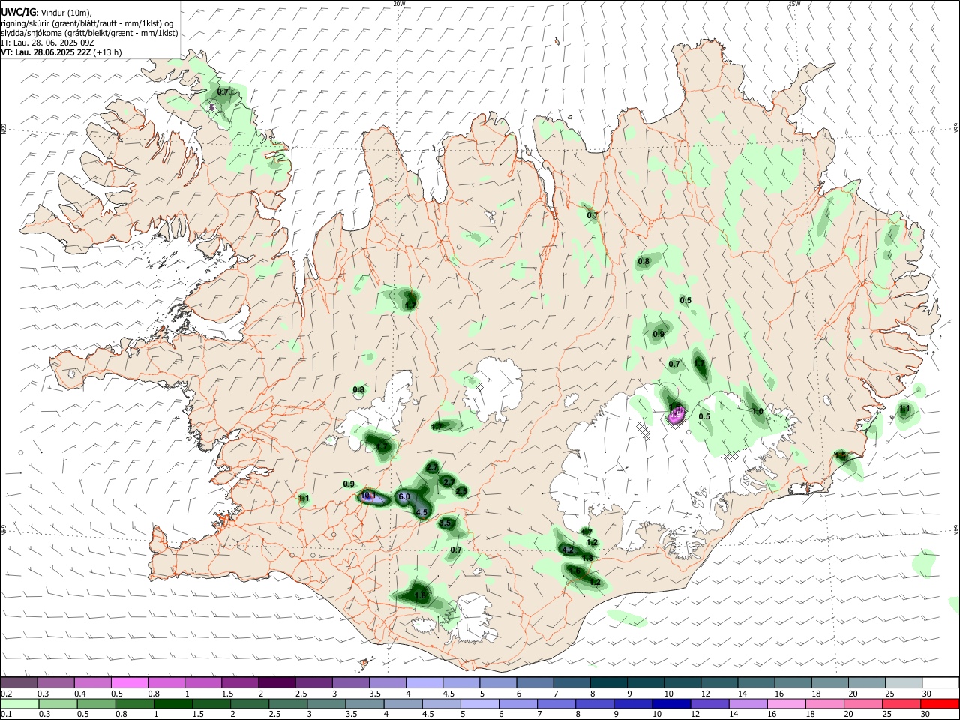Click the 0.7 value in the Westfjords
This screenshot has width=960, height=720.
click(x=223, y=91)
